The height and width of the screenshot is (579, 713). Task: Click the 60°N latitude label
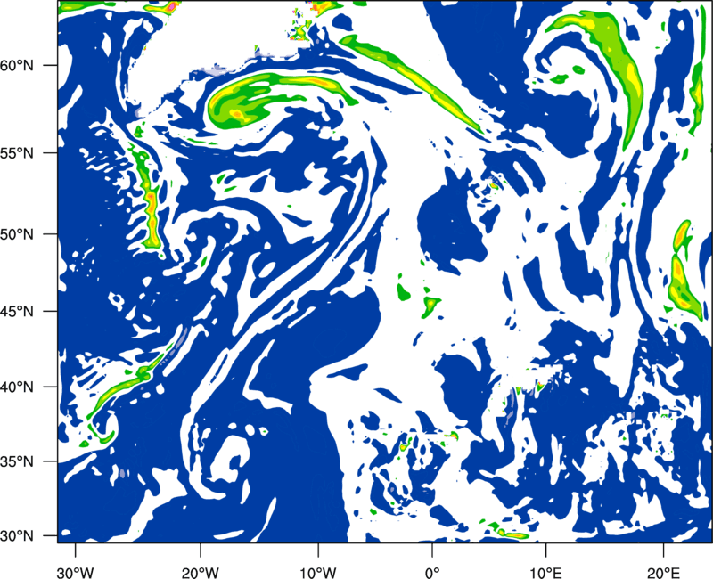(17, 66)
